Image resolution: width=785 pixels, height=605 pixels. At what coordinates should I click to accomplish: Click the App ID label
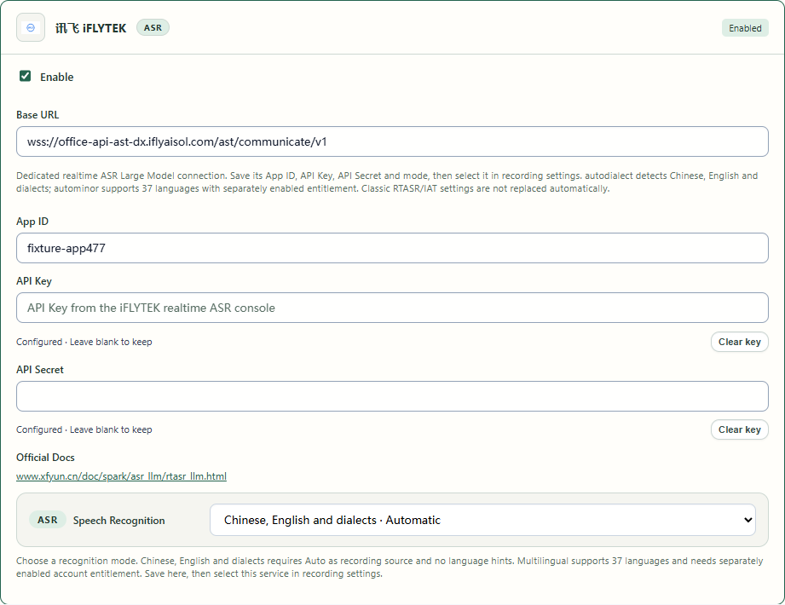[x=32, y=222]
